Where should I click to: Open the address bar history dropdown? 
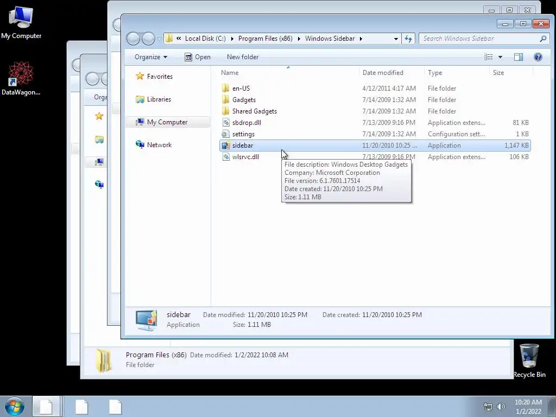[x=396, y=39]
